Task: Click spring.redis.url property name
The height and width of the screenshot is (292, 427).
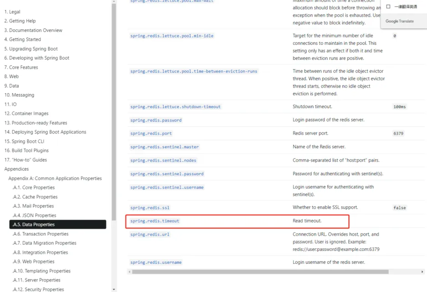Action: [150, 235]
